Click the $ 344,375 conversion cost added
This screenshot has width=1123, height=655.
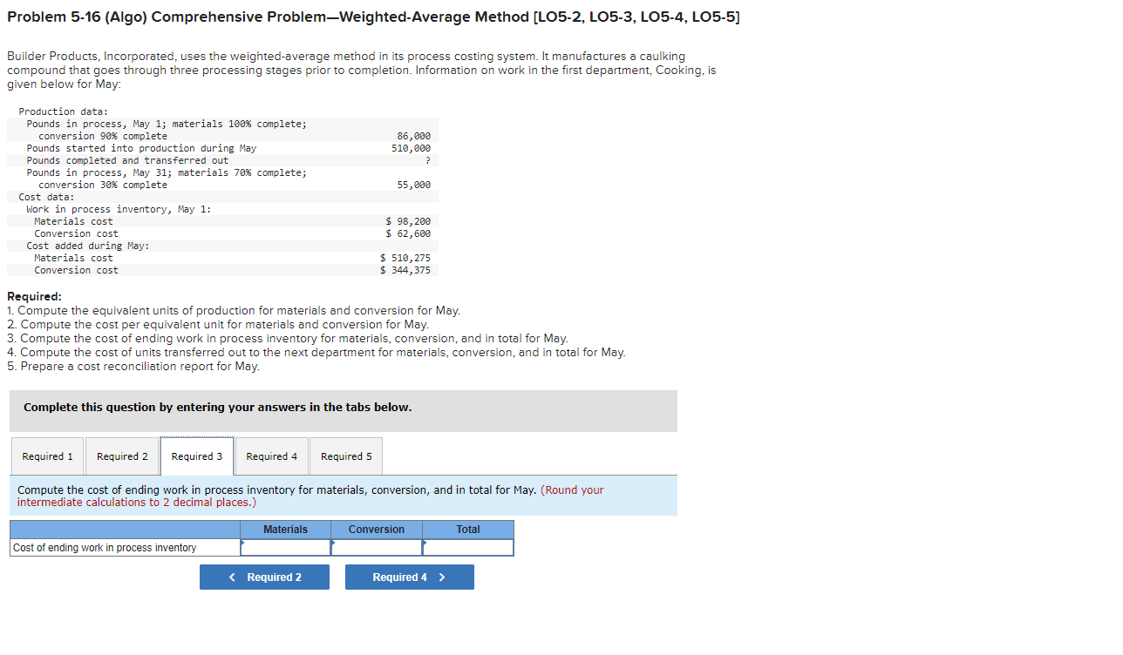point(405,271)
